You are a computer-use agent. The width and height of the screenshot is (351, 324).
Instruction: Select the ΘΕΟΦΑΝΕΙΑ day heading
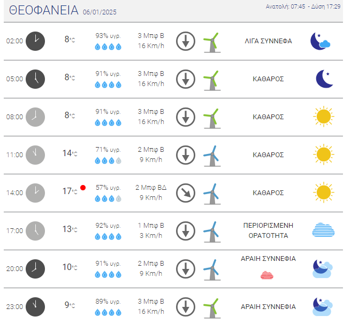point(44,10)
